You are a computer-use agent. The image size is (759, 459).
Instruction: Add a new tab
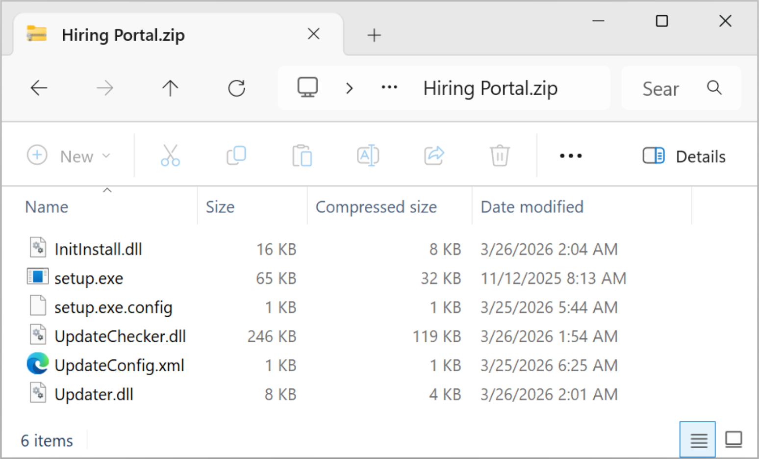374,35
